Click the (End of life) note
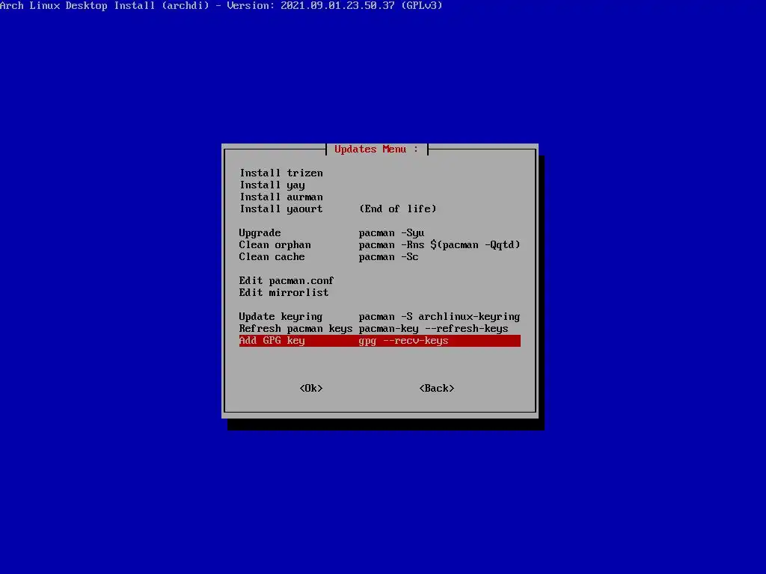Image resolution: width=766 pixels, height=574 pixels. click(398, 209)
